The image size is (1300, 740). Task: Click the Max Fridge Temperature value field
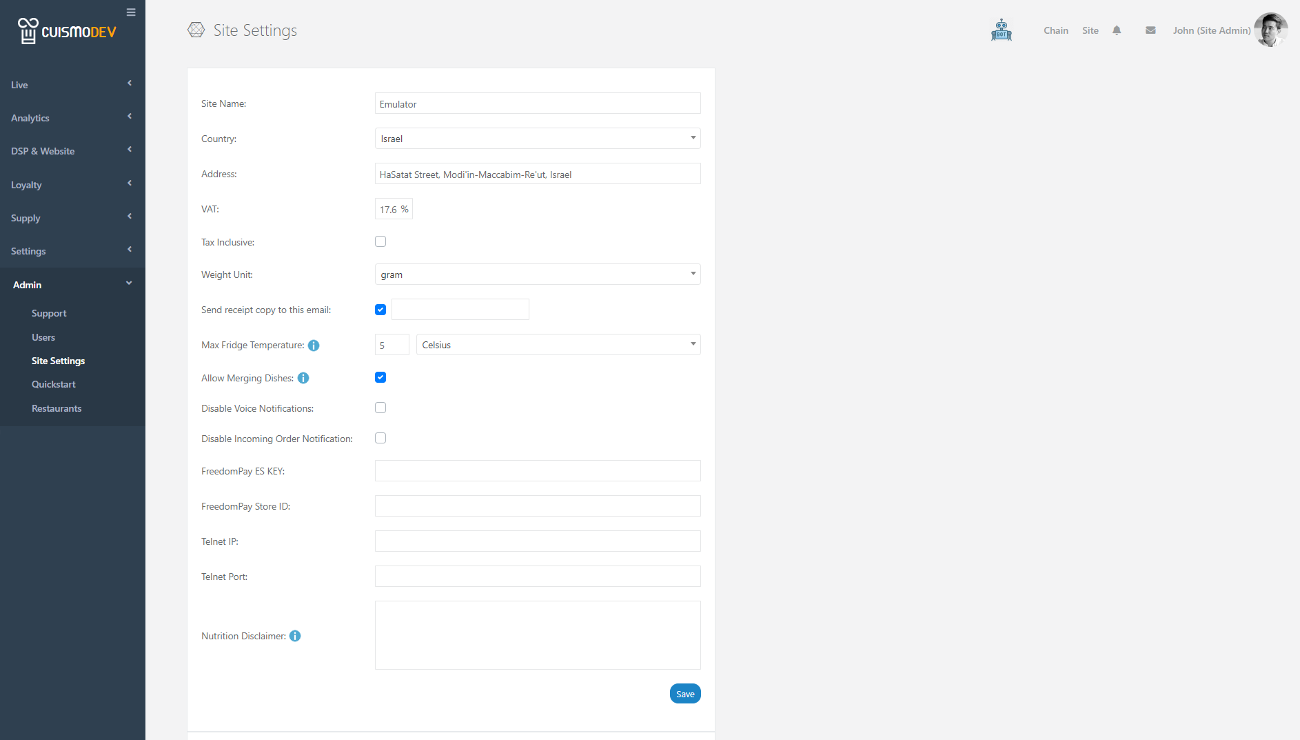[392, 345]
